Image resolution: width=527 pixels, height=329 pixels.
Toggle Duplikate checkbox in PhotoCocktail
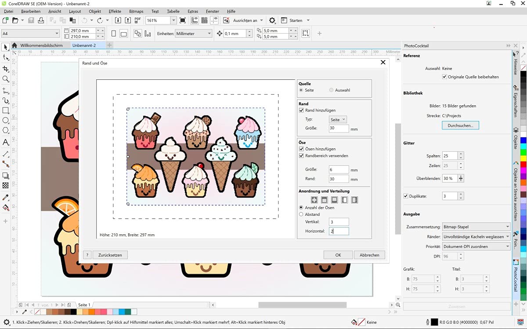[x=406, y=196]
